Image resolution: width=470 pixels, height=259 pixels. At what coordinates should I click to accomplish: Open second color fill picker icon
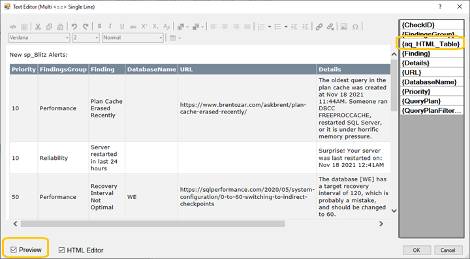(196, 27)
